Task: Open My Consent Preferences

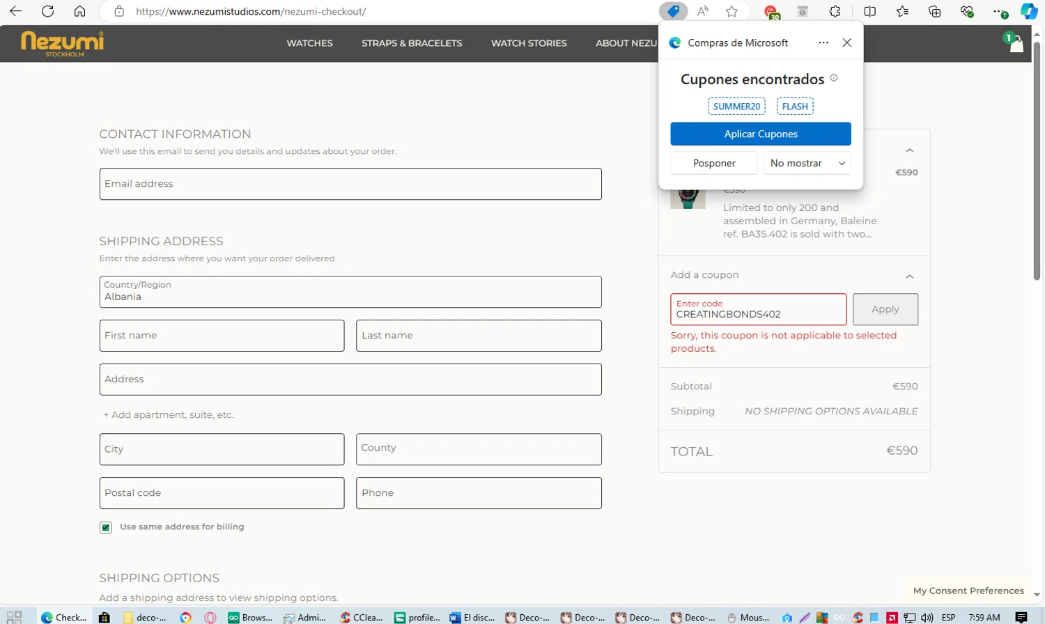Action: (x=968, y=591)
